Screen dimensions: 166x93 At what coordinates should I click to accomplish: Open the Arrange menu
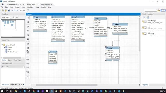[x=17, y=7]
